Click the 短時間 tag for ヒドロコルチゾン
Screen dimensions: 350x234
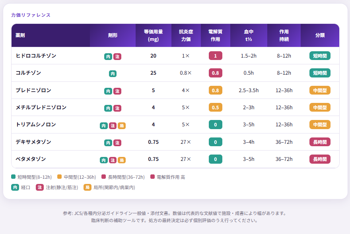coord(320,56)
